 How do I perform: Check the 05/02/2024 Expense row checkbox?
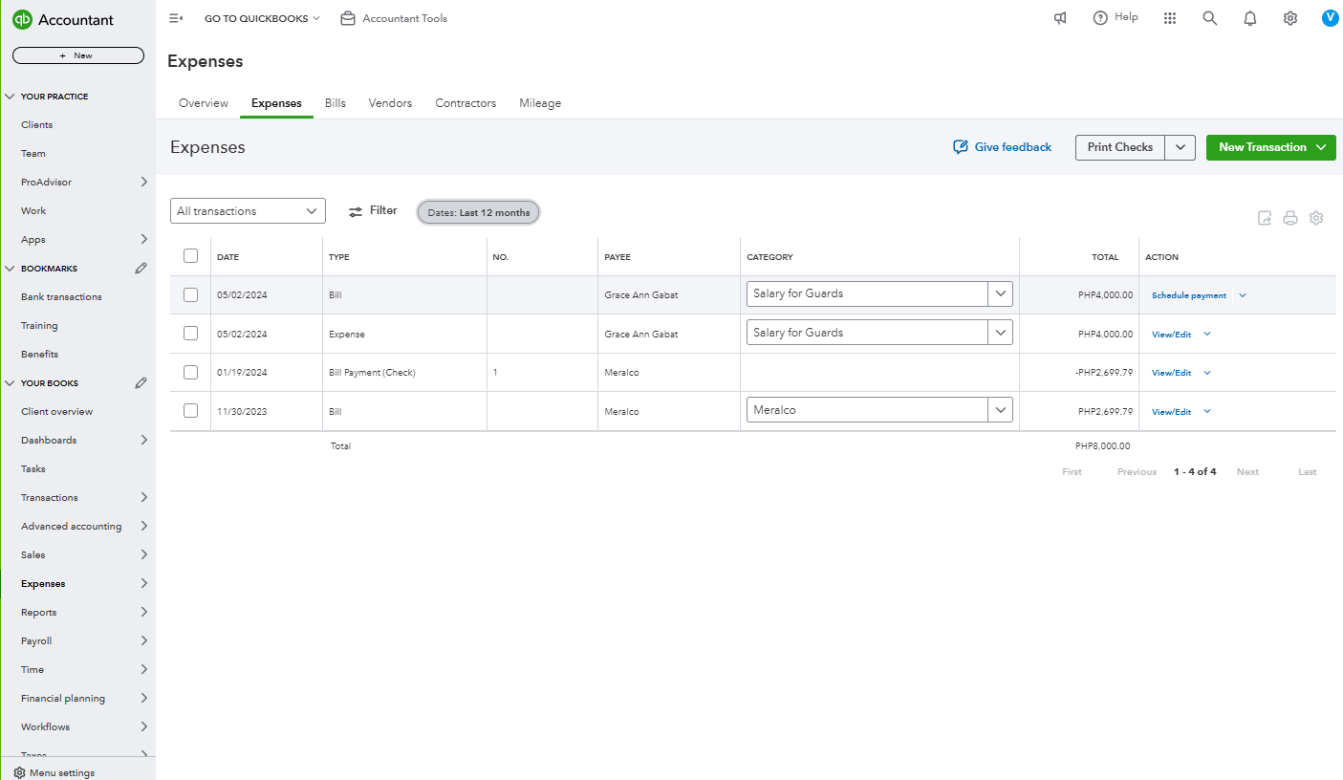click(x=190, y=334)
